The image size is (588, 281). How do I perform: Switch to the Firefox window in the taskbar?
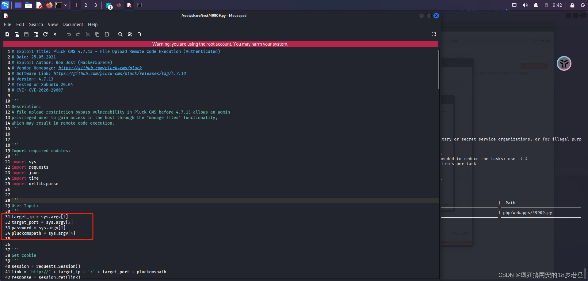119,5
